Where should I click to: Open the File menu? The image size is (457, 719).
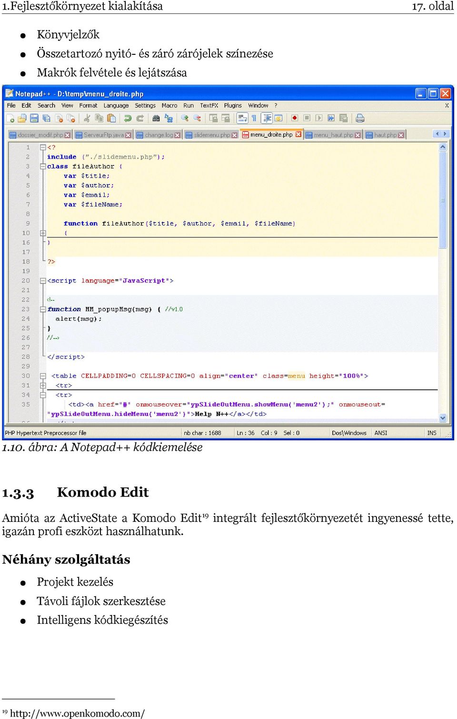coord(11,105)
